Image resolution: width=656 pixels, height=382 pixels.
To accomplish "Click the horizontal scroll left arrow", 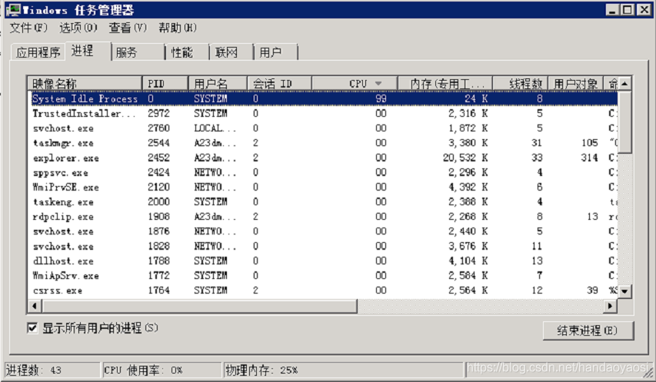I will click(x=35, y=306).
